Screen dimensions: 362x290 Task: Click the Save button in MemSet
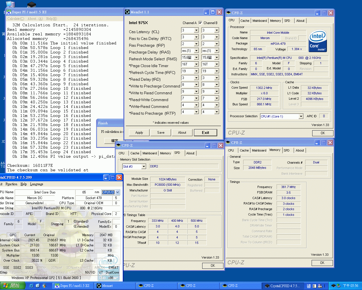coord(161,133)
